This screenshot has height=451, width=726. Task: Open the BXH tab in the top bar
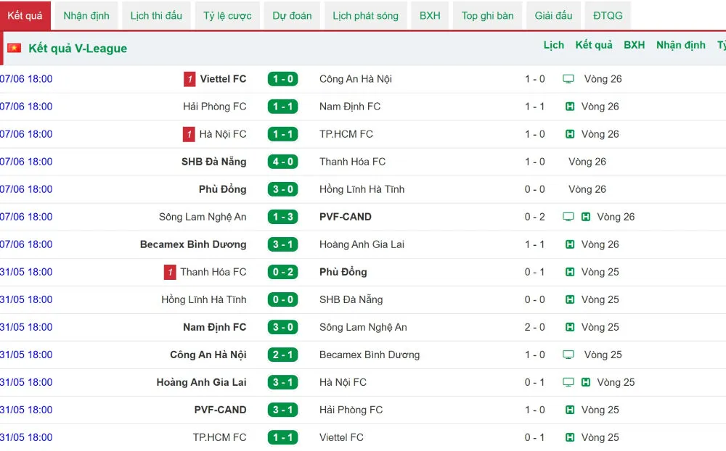point(430,16)
